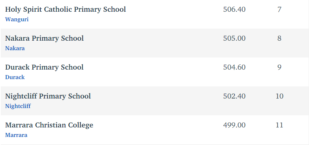Click the Nakara suburb link
Screen dimensions: 309x145
(15, 48)
